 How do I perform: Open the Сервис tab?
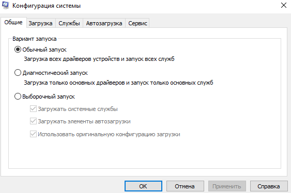[137, 23]
